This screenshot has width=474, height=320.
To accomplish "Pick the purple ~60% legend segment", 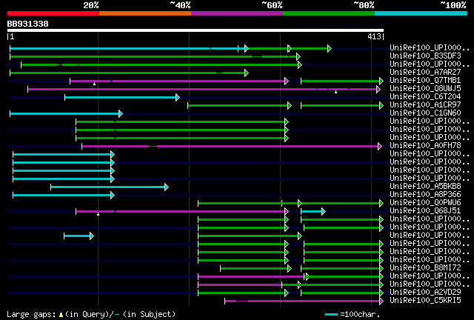I will (x=237, y=13).
